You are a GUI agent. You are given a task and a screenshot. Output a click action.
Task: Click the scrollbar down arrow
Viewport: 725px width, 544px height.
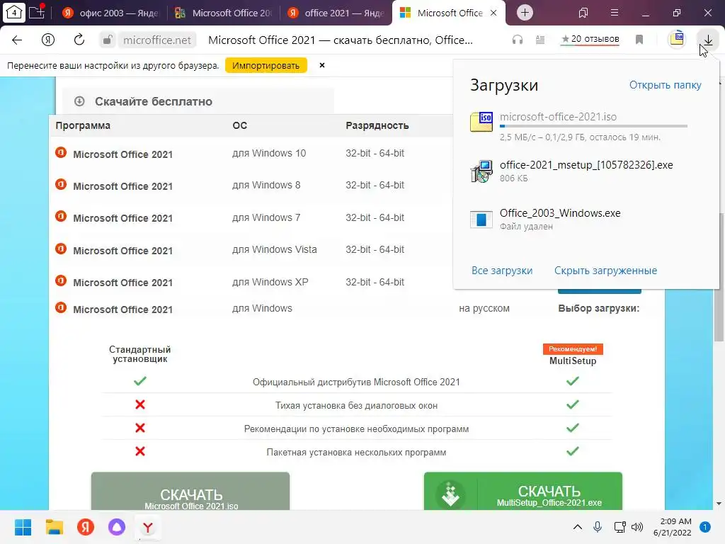coord(719,504)
